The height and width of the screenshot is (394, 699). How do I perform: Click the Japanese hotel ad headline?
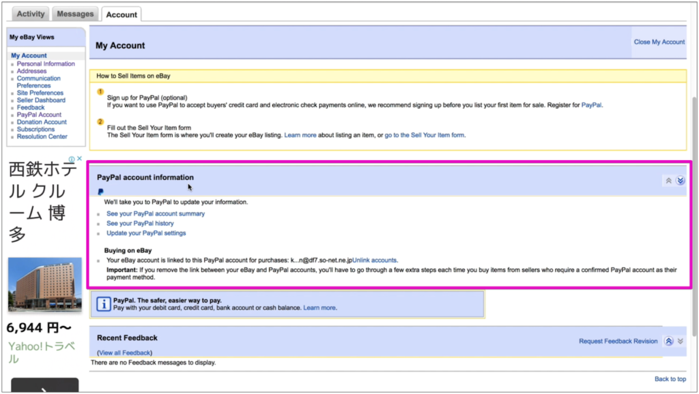click(42, 201)
